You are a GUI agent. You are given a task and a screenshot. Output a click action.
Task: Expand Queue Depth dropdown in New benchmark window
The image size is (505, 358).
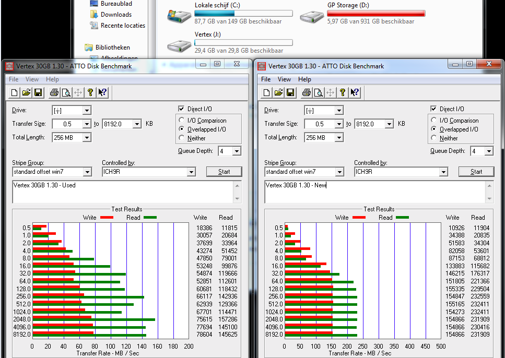pos(489,151)
